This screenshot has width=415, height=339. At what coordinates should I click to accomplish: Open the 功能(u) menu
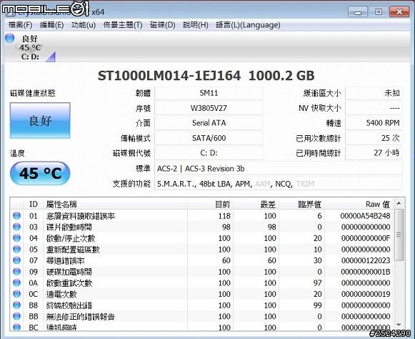click(83, 25)
